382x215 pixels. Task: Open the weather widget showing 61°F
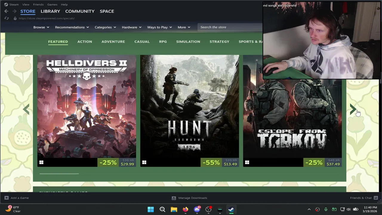(13, 209)
